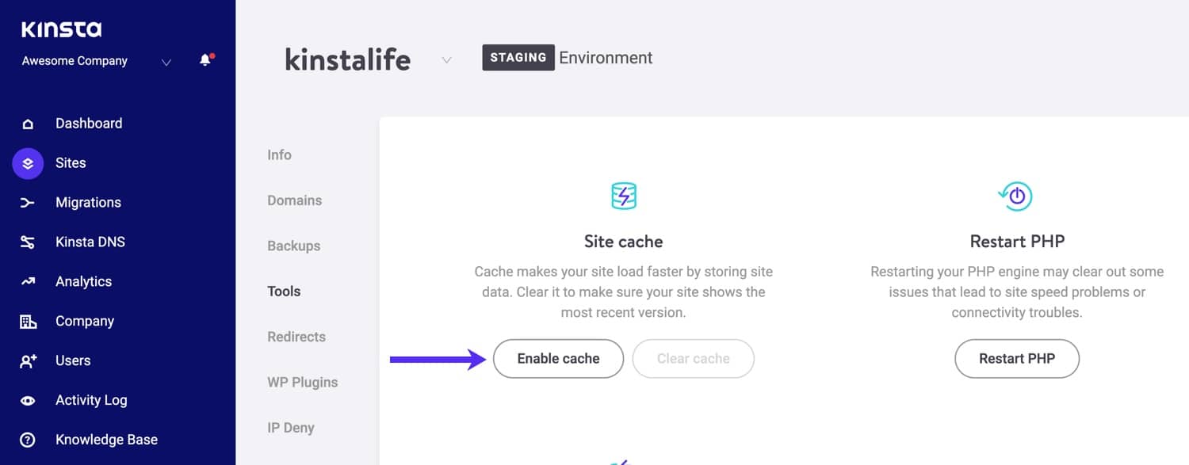Enable cache for the staging site
The image size is (1189, 465).
coord(558,358)
